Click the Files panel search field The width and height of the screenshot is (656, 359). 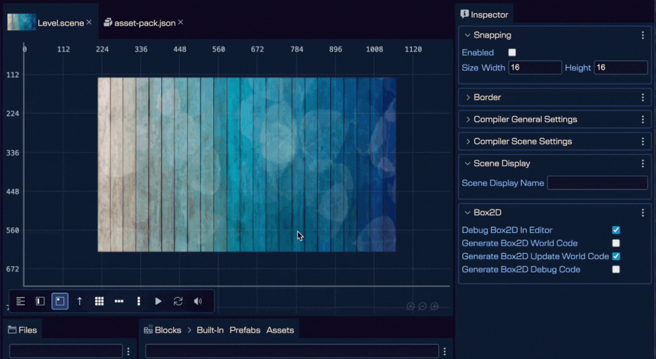66,351
